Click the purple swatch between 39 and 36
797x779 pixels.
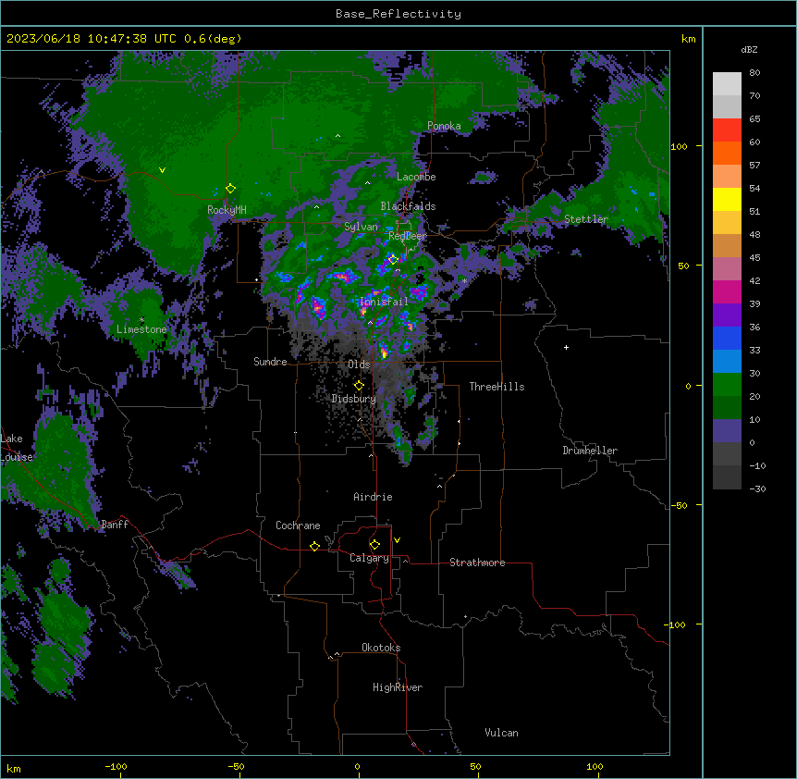point(727,315)
